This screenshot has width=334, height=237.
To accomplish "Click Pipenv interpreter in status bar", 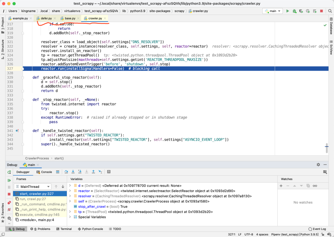I will pos(295,235).
